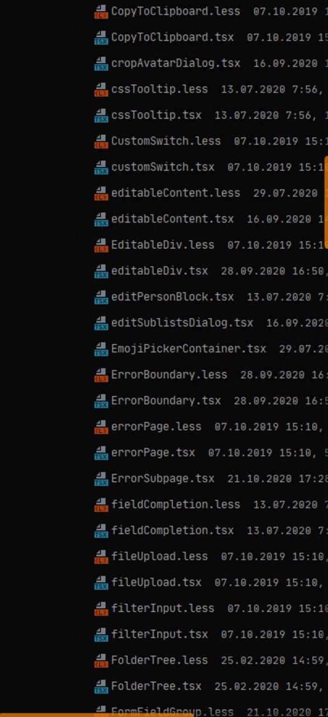This screenshot has width=328, height=717.
Task: Select errorPage.tsx in the file list
Action: click(153, 452)
